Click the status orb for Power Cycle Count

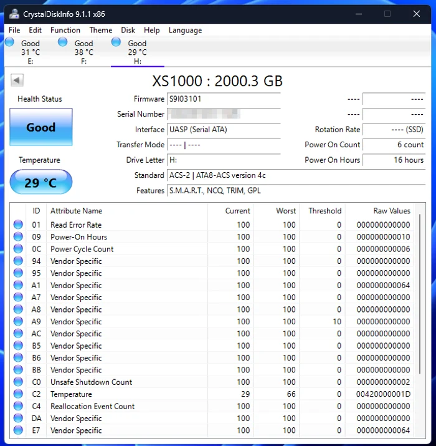coord(18,249)
